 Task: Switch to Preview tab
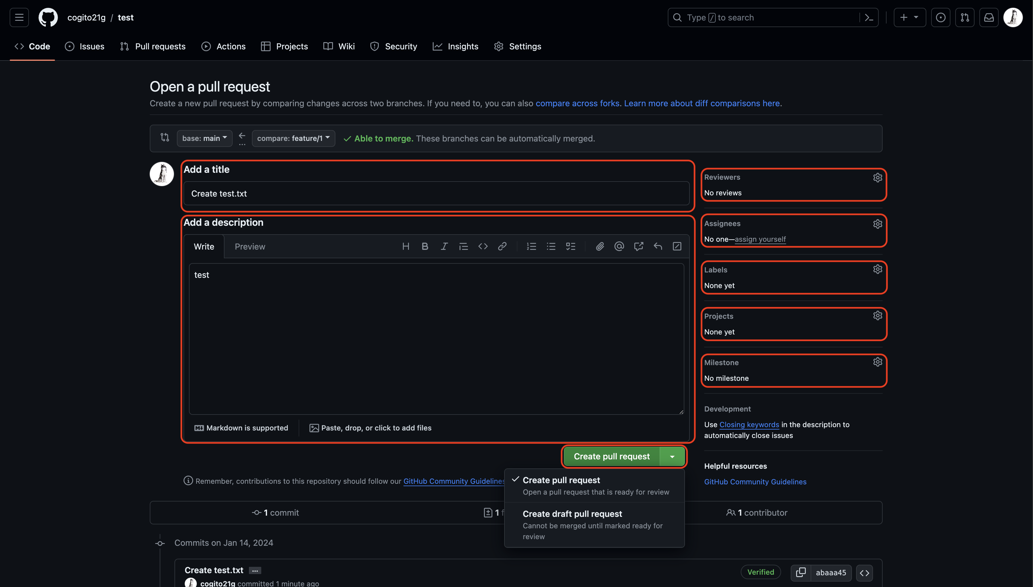click(250, 247)
